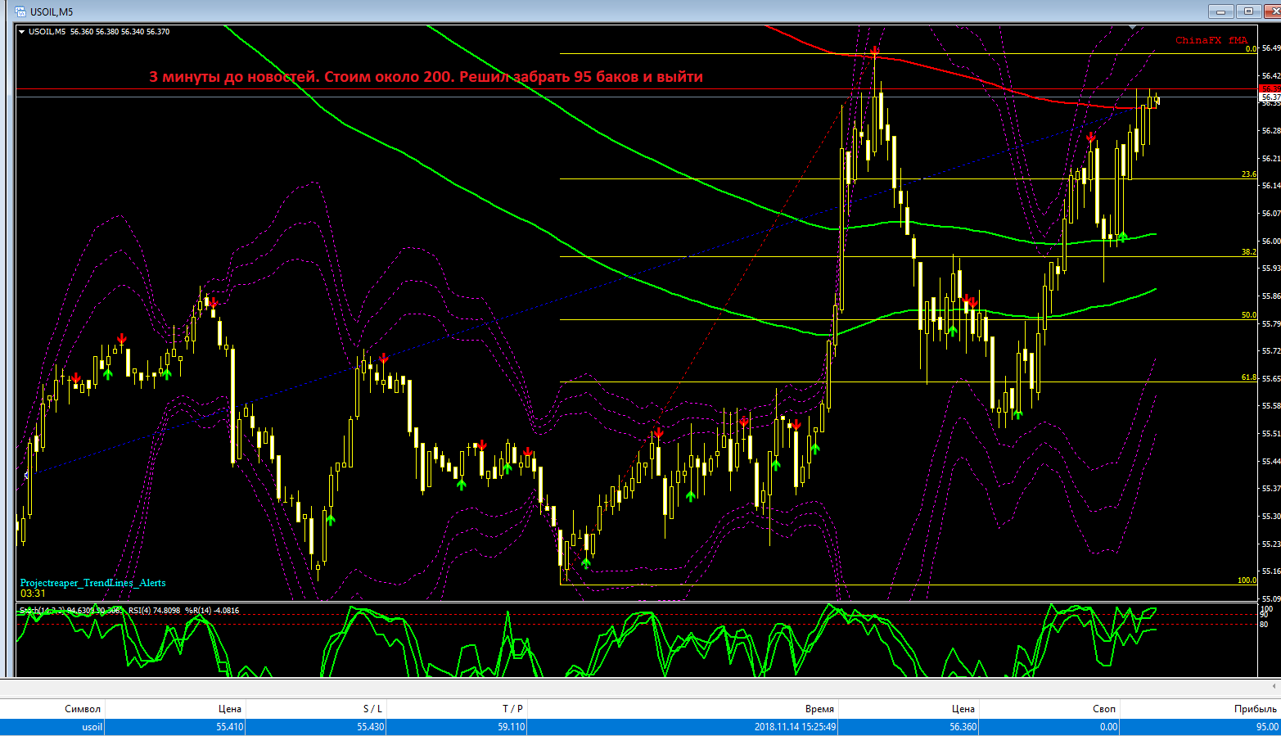
Task: Click the chart shift triangle marker
Action: point(1132,28)
